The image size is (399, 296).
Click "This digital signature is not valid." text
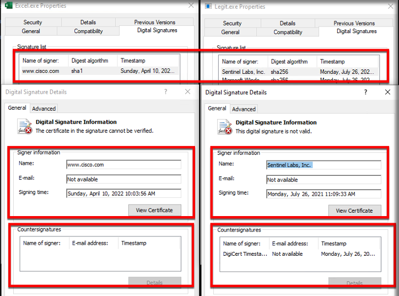(273, 131)
